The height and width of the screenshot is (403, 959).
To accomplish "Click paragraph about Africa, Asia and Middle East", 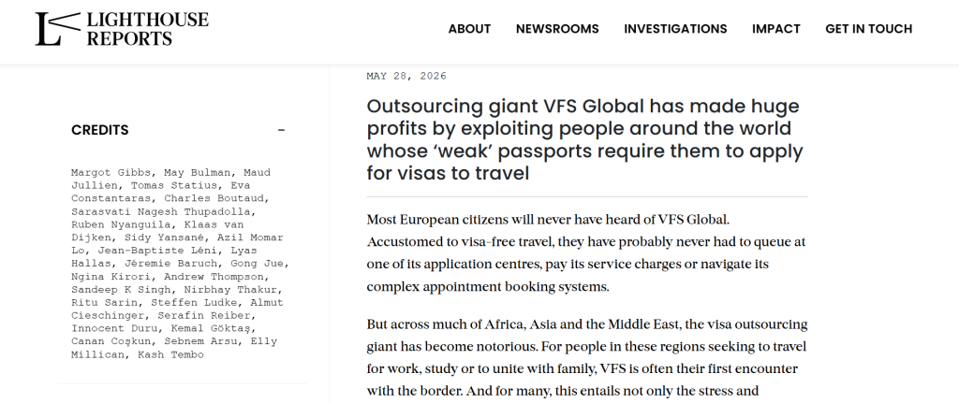I will click(587, 358).
